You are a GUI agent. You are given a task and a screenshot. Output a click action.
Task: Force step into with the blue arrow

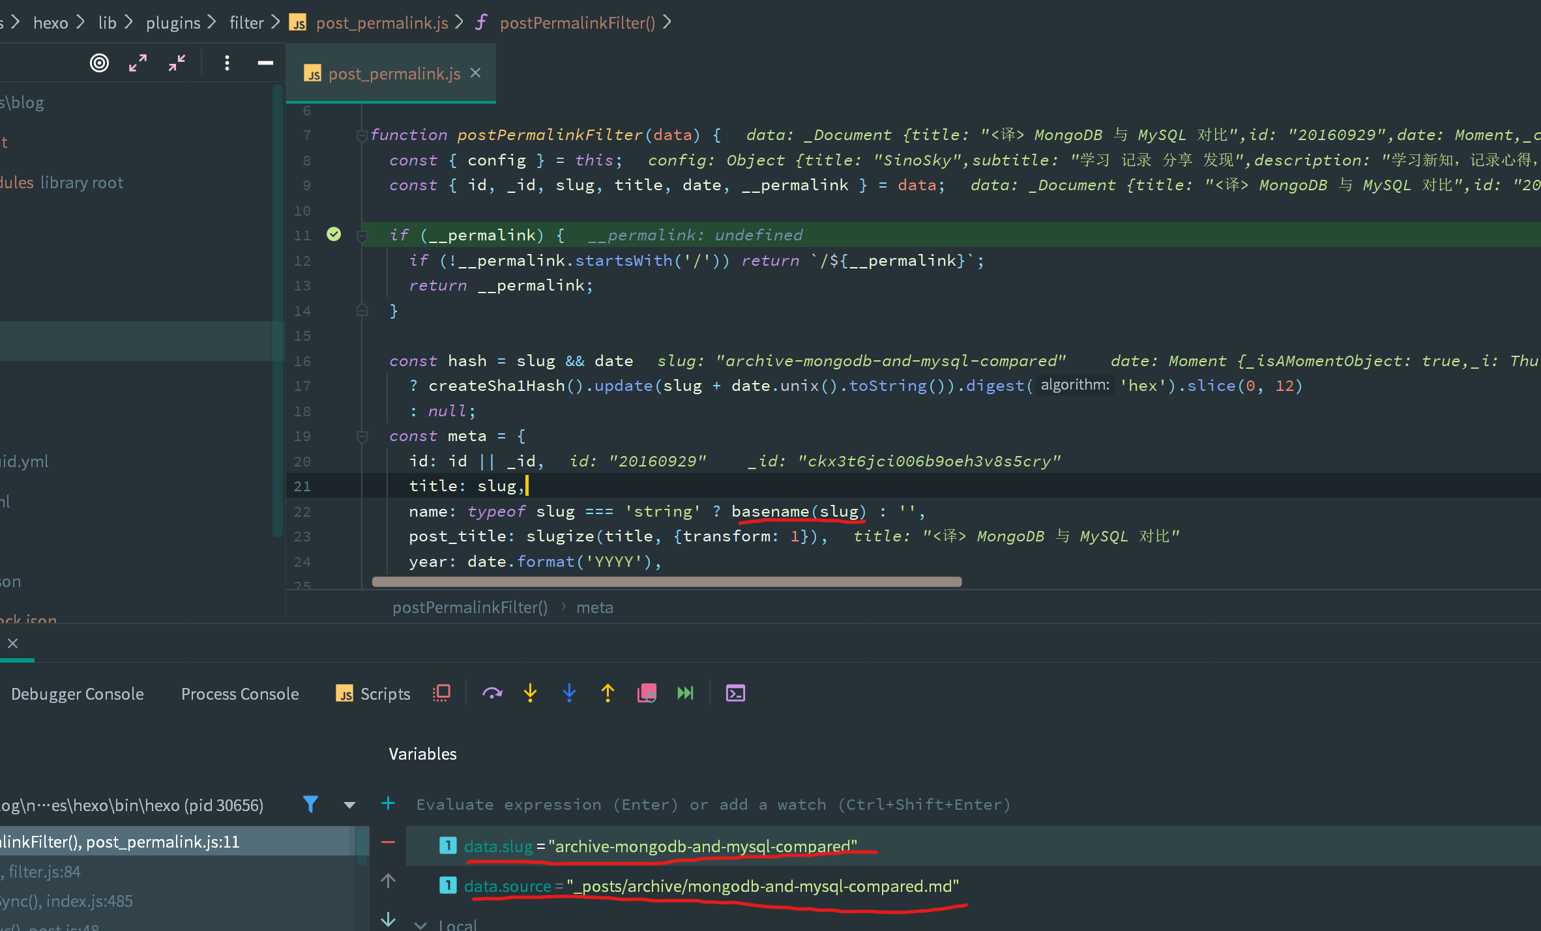tap(569, 693)
